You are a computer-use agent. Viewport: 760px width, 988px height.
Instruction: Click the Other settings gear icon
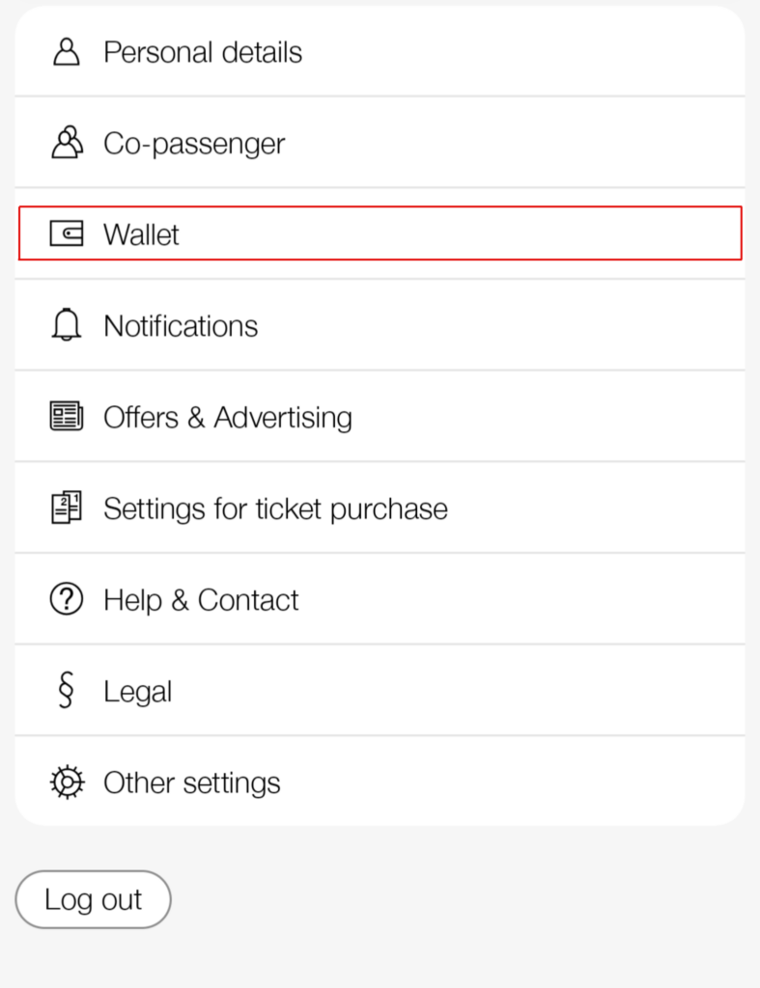(67, 782)
